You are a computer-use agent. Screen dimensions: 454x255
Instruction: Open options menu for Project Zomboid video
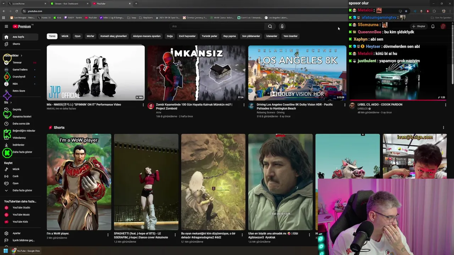click(x=244, y=105)
